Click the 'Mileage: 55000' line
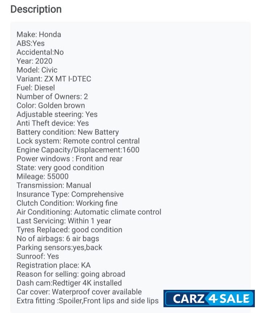Viewport: 261px width, 313px height. (42, 177)
